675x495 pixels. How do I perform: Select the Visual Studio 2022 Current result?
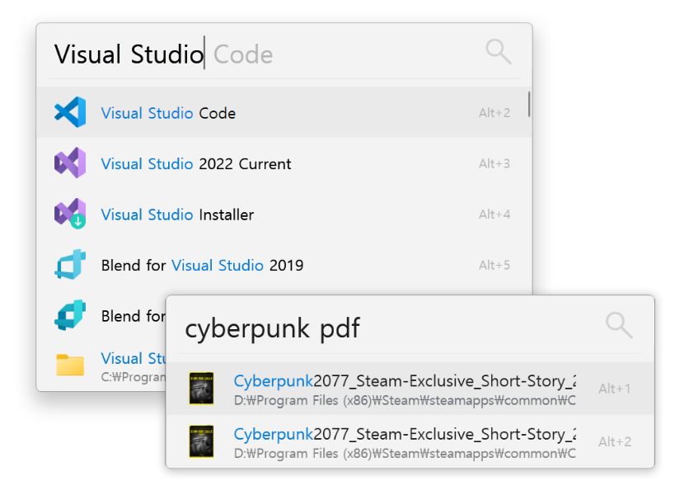(x=284, y=163)
